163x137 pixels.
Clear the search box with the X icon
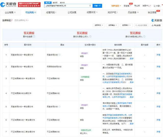[90, 6]
